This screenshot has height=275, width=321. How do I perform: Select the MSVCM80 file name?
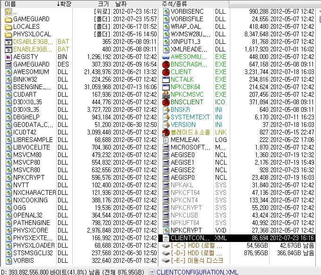point(27,155)
